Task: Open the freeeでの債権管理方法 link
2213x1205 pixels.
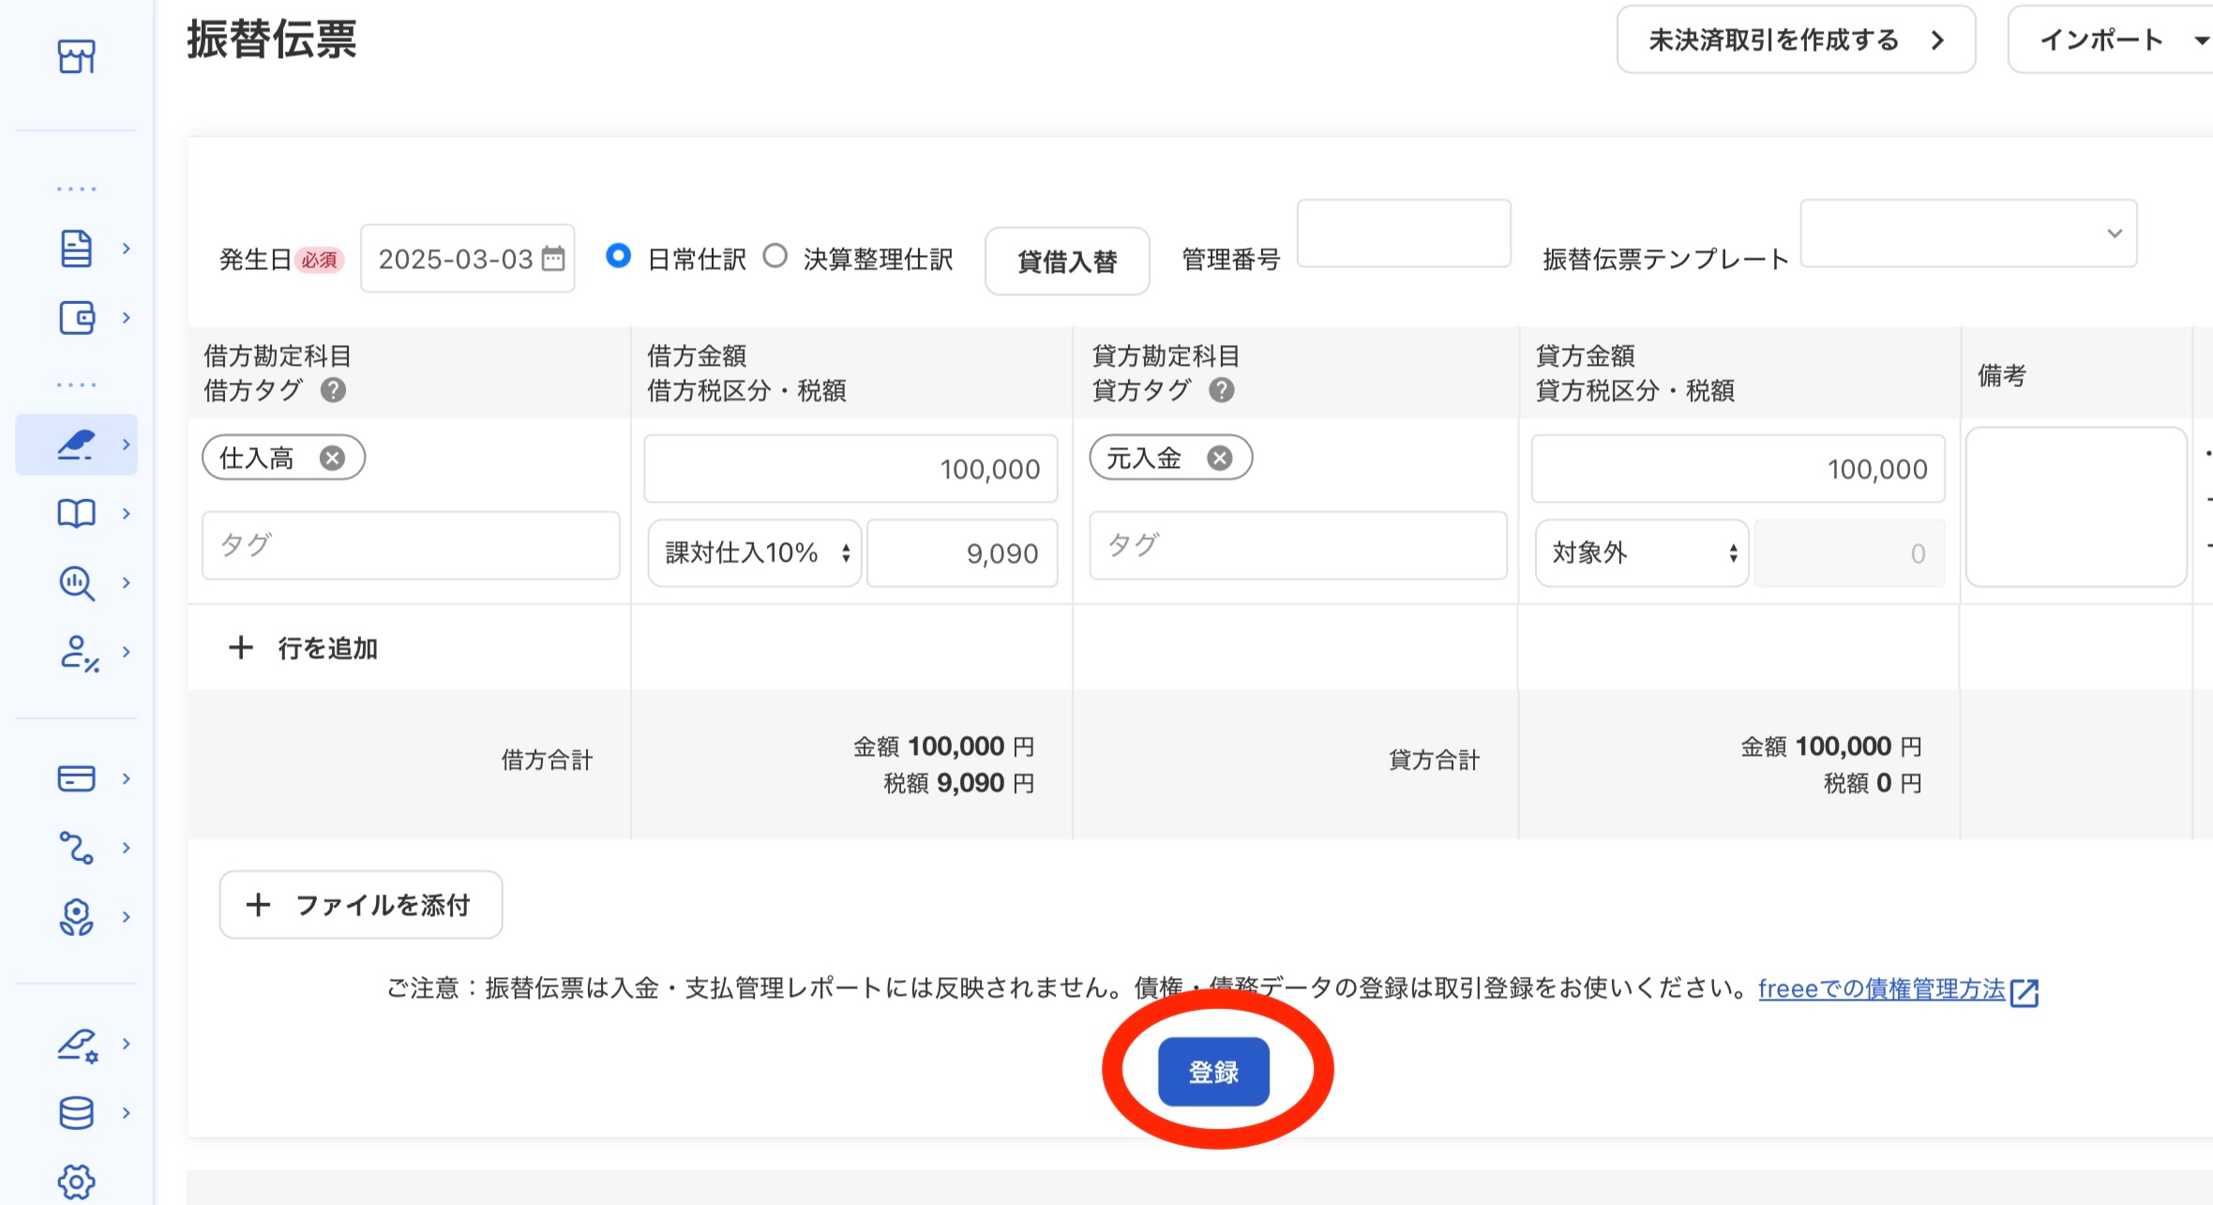Action: 1881,989
